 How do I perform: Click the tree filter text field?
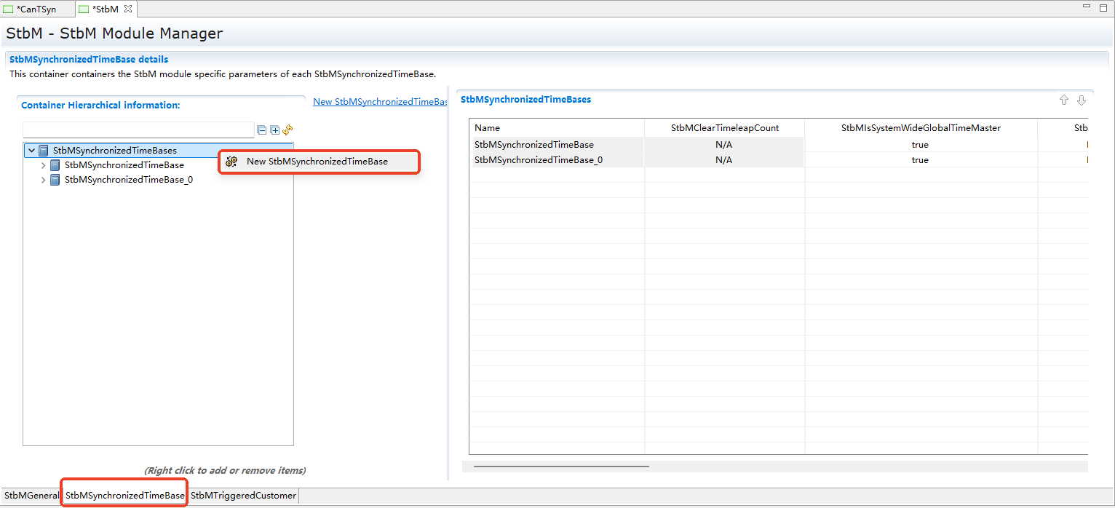pyautogui.click(x=138, y=130)
